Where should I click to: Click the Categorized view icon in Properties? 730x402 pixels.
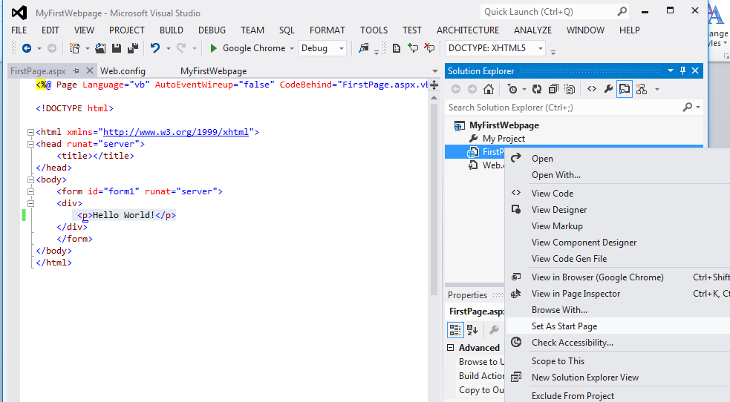pos(454,330)
